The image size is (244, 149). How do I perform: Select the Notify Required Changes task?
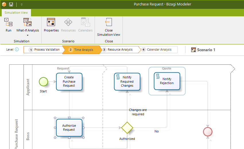click(127, 82)
